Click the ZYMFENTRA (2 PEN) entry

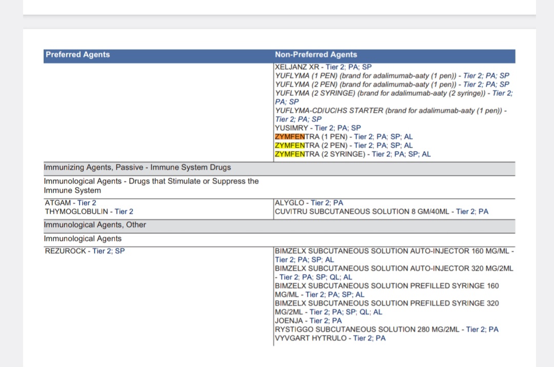click(344, 146)
